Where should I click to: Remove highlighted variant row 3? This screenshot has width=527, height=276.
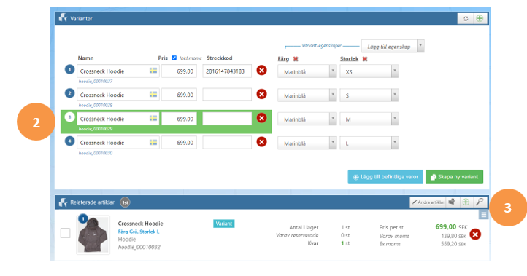click(261, 118)
